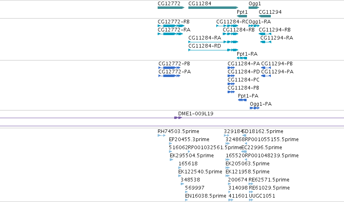Select EST RE62571.5prime
The image size is (344, 202).
coord(251,184)
